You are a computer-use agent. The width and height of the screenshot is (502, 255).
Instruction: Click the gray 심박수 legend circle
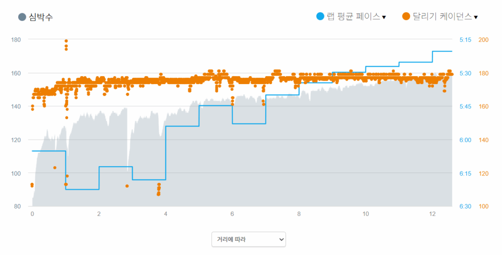coord(22,17)
